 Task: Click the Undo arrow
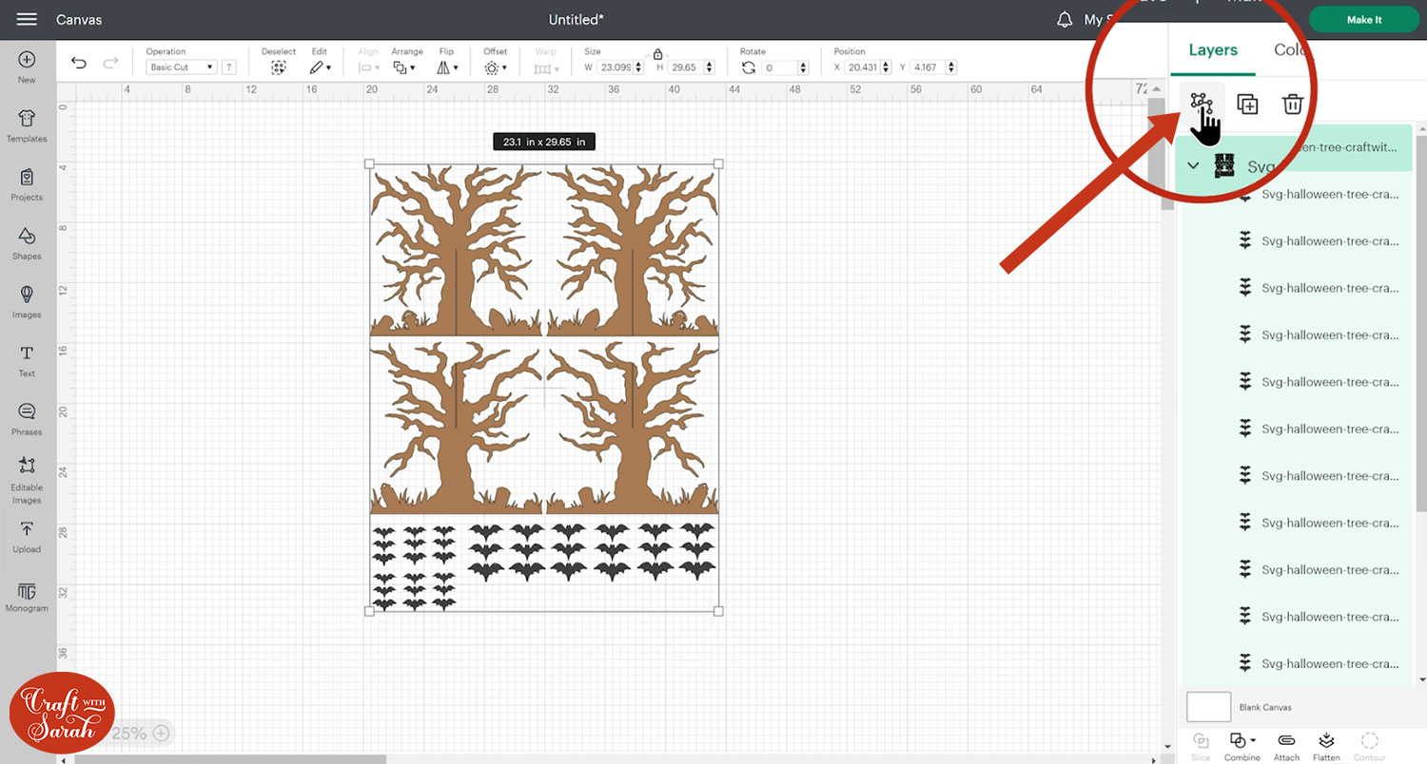click(79, 64)
